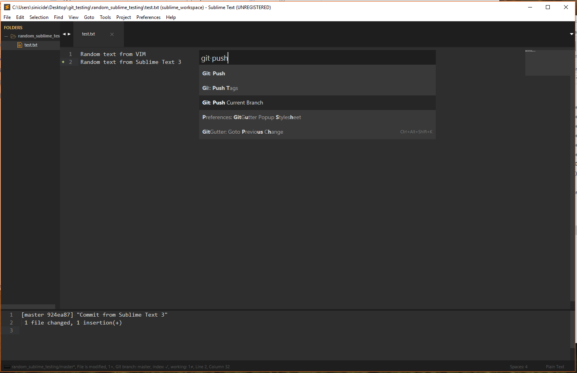Choose Git: Push Current Branch
Viewport: 577px width, 373px height.
pos(317,103)
